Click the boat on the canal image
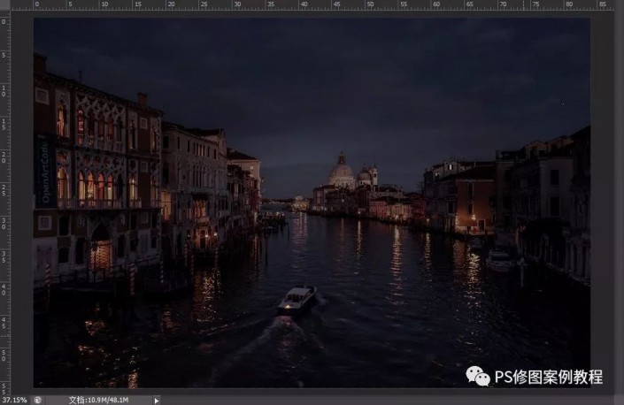 297,299
